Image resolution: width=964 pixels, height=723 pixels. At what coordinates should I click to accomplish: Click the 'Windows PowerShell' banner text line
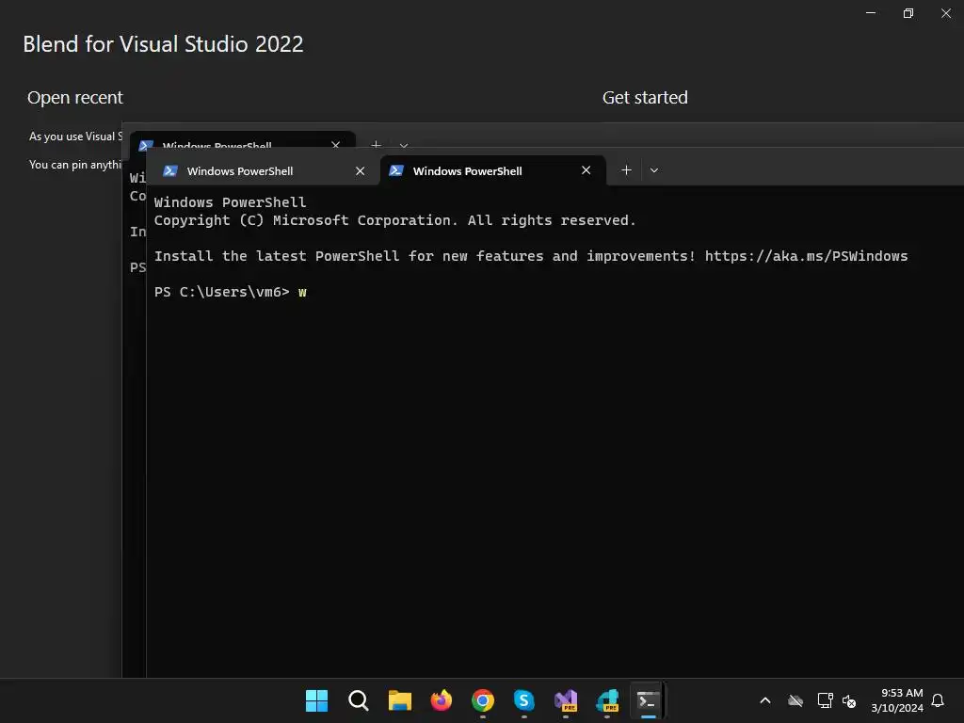click(230, 202)
